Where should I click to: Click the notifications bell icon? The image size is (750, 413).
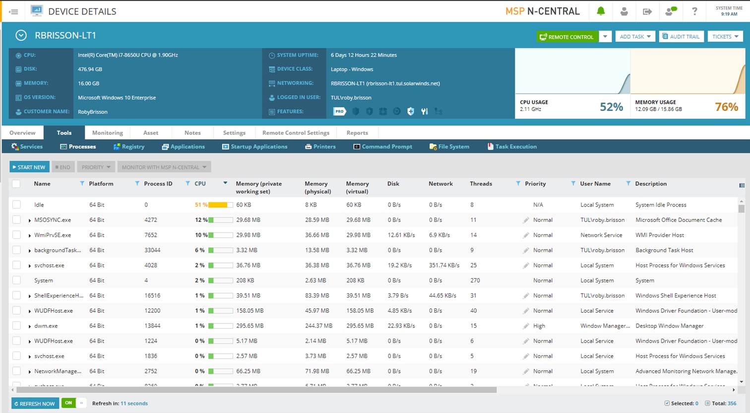(601, 11)
